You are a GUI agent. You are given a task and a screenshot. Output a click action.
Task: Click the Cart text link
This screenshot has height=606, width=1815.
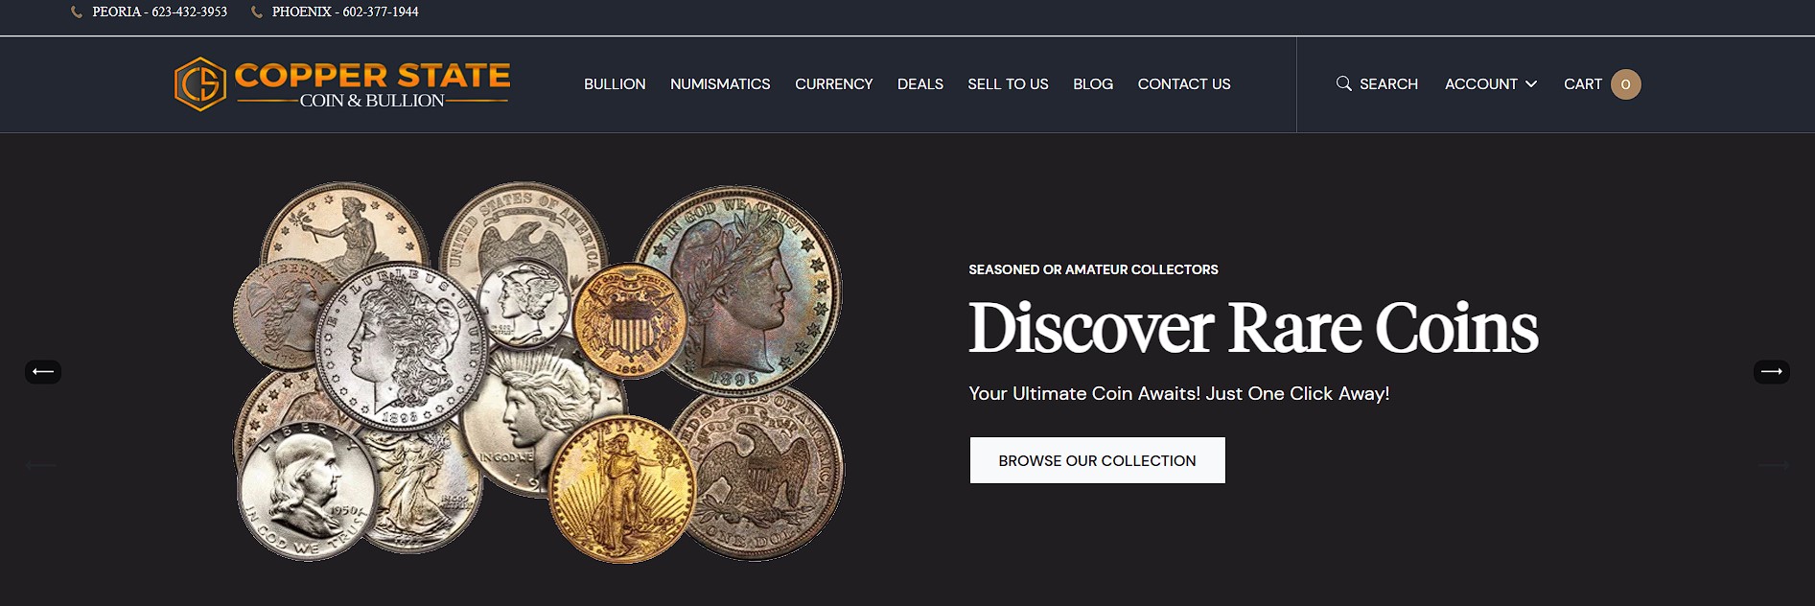[x=1583, y=84]
